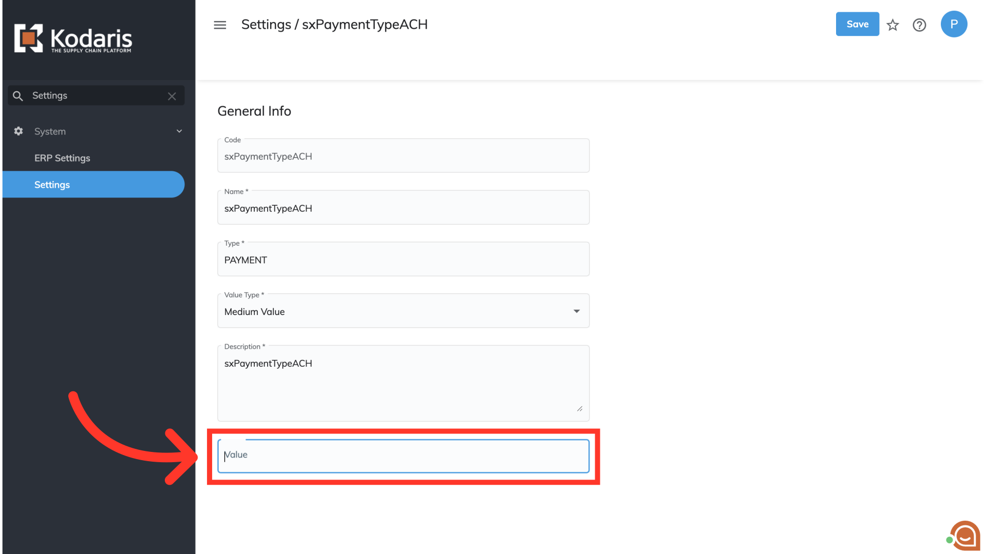This screenshot has width=986, height=554.
Task: Grab the Description resize handle
Action: point(580,409)
